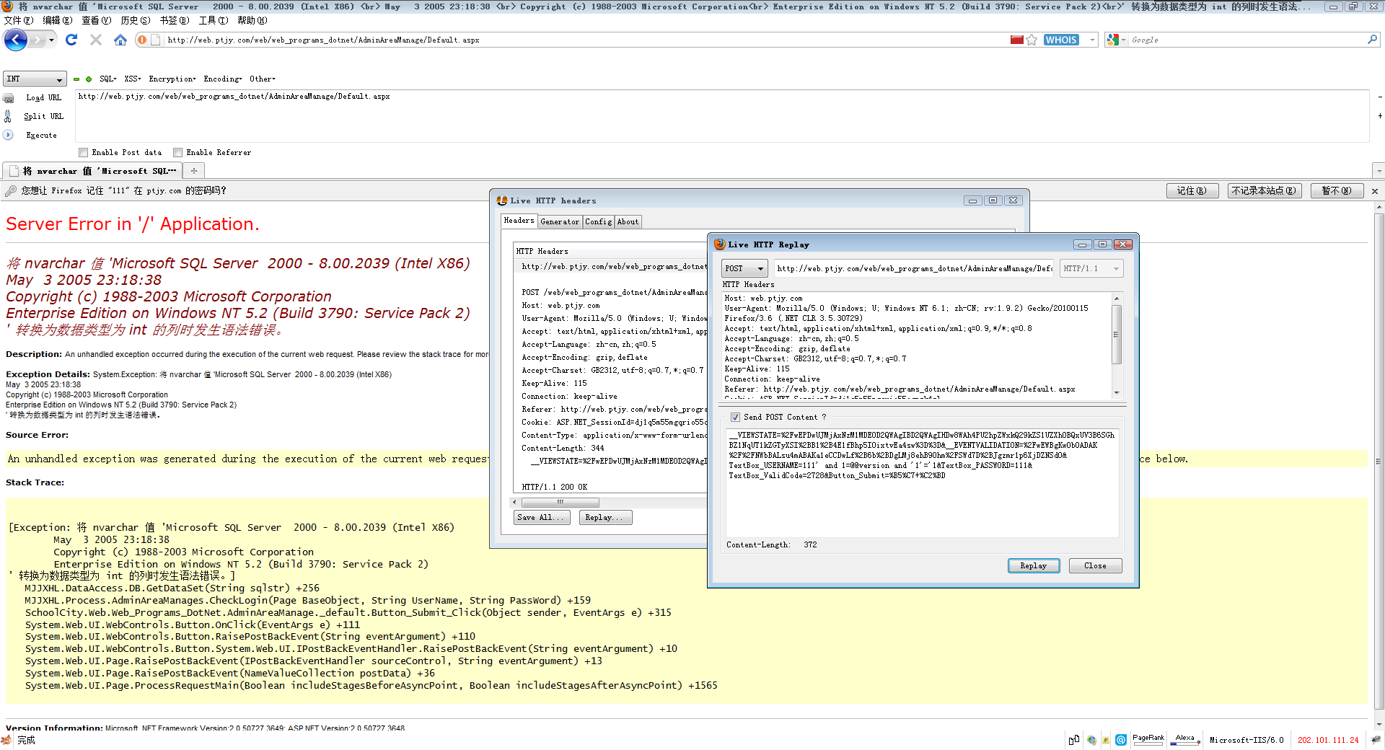Click the orange site identity icon in address bar
Viewport: 1385px width, 750px height.
pyautogui.click(x=142, y=40)
